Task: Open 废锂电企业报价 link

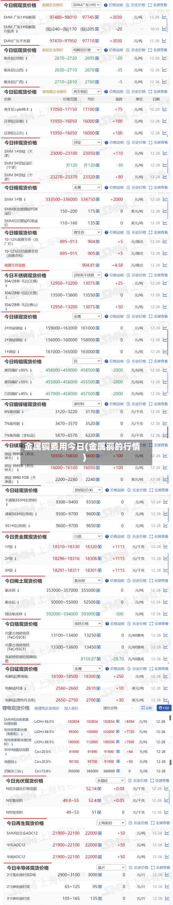Action: tap(47, 708)
